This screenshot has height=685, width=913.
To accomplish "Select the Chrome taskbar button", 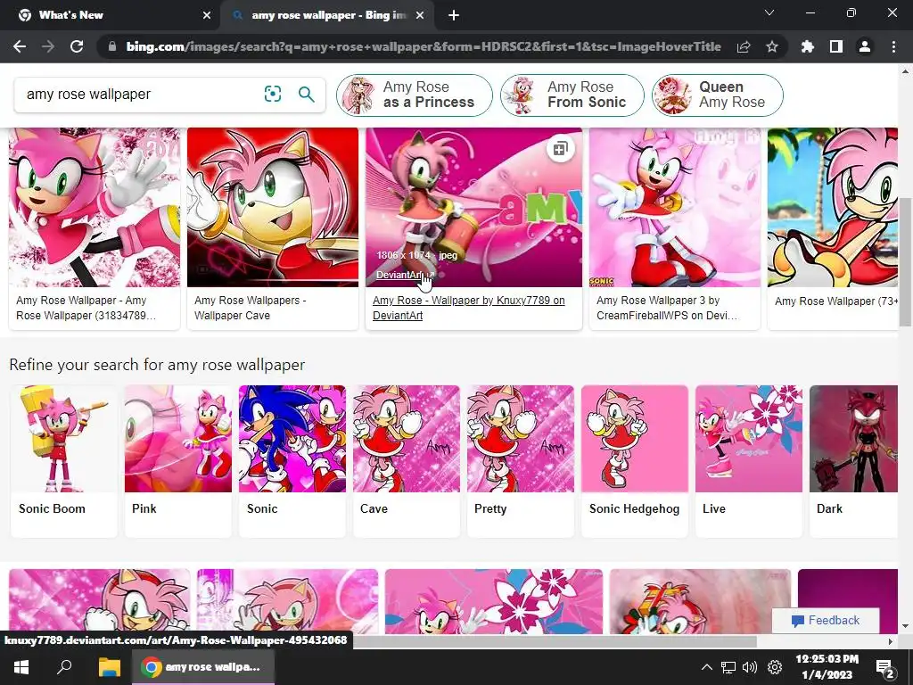I will [x=203, y=667].
